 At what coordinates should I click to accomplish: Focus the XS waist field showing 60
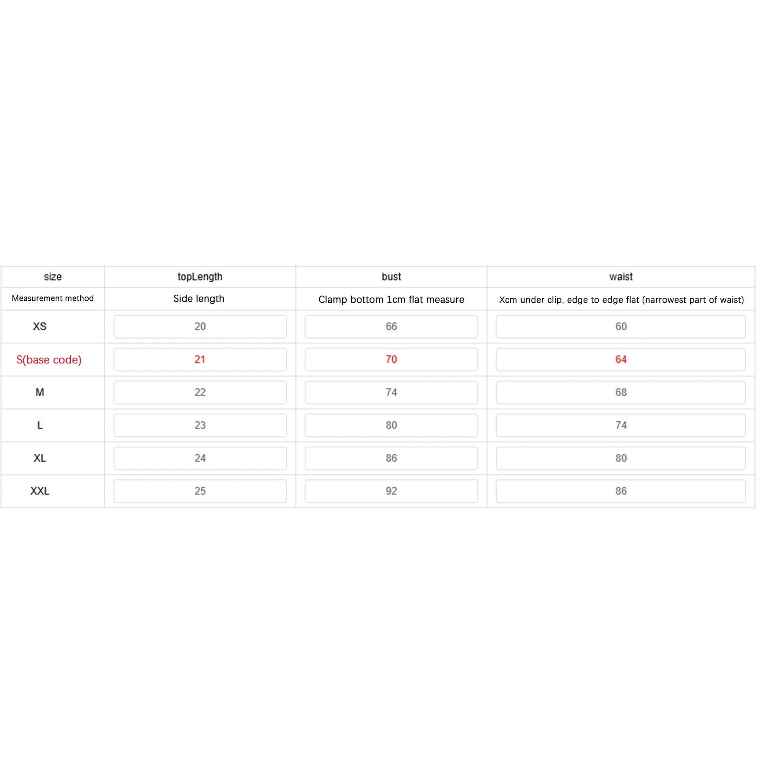(621, 326)
